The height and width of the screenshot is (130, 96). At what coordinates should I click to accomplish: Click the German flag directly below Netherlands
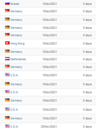[x=7, y=66]
